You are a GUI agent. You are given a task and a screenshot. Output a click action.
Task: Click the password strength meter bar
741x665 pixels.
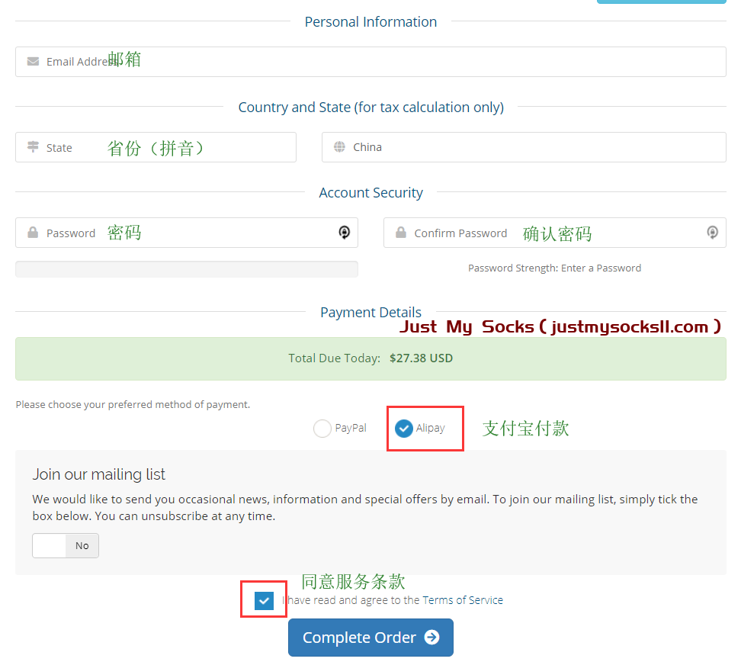(186, 268)
